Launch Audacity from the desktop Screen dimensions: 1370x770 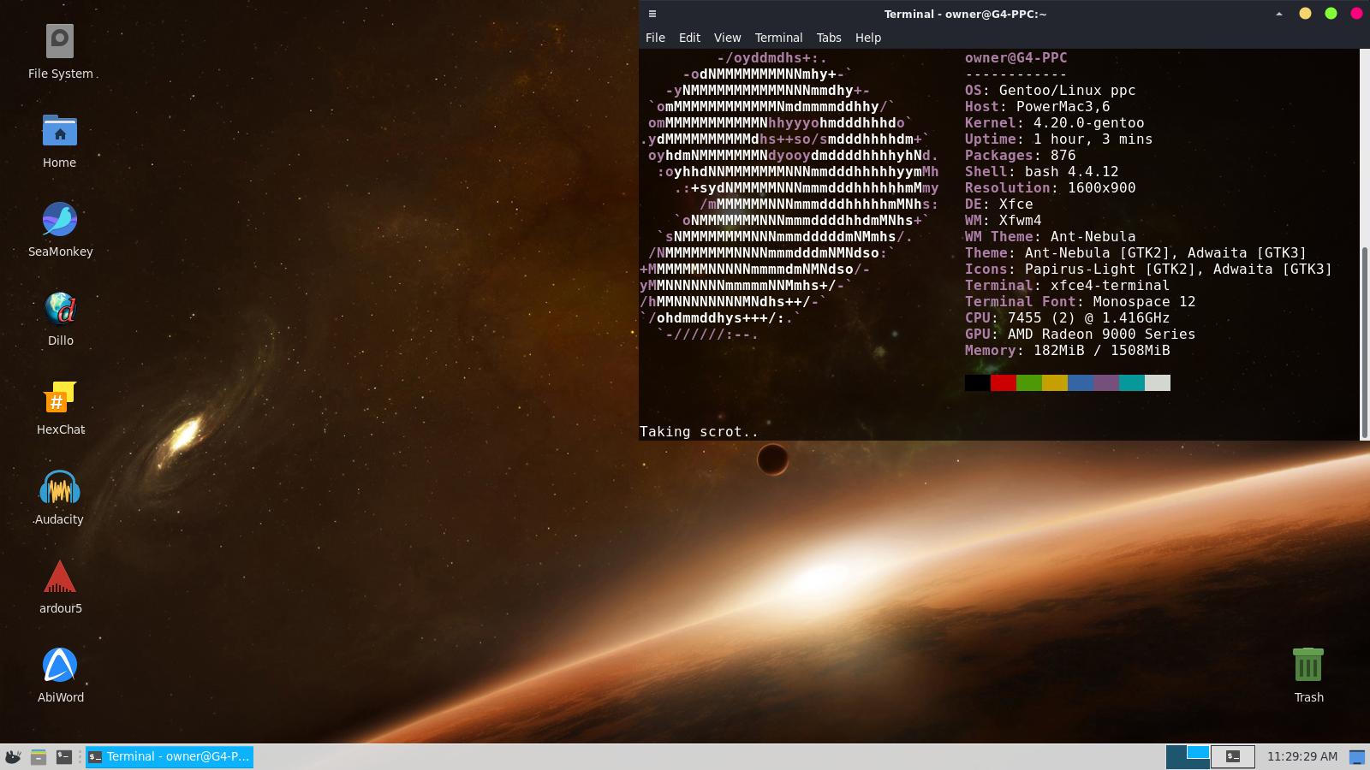pos(60,487)
